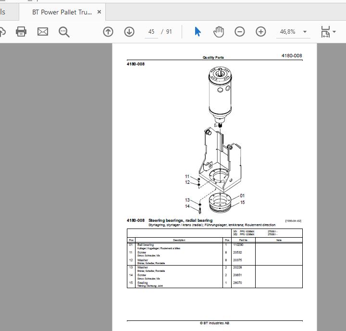Click the steering bearing diagram image
This screenshot has width=346, height=331.
point(215,140)
